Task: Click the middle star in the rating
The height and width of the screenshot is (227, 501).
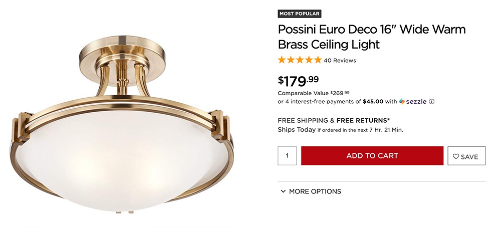Action: (x=300, y=60)
